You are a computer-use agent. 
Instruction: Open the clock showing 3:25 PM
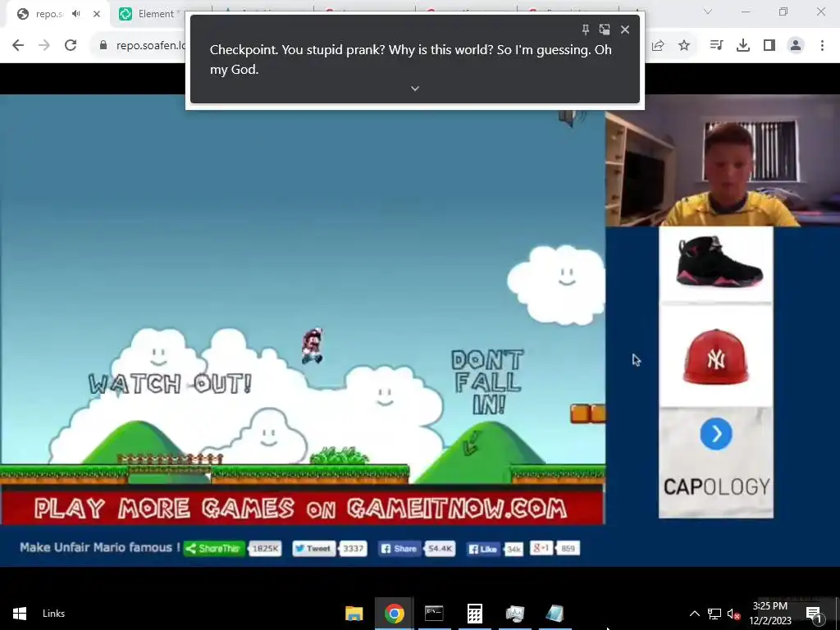(x=769, y=614)
